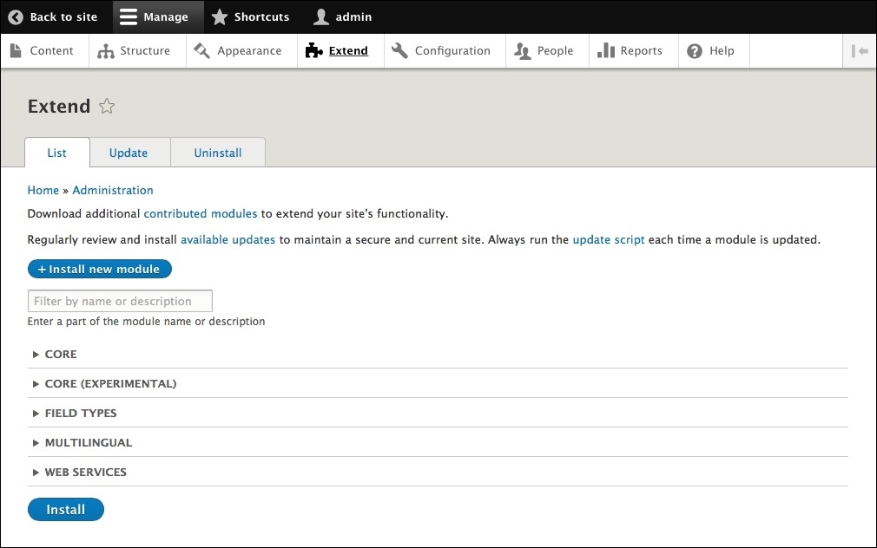877x548 pixels.
Task: Click the Administration breadcrumb link
Action: [112, 191]
